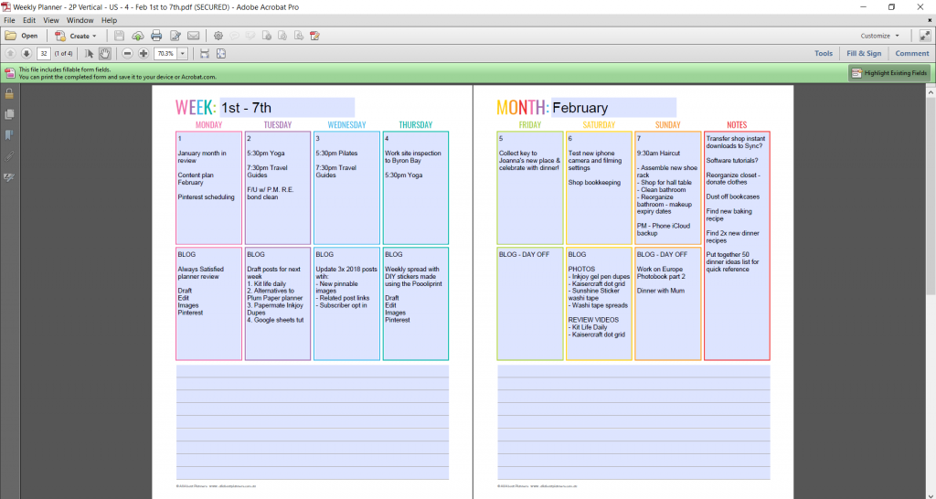Open the Tools pane
Viewport: 936px width, 499px height.
coord(824,54)
